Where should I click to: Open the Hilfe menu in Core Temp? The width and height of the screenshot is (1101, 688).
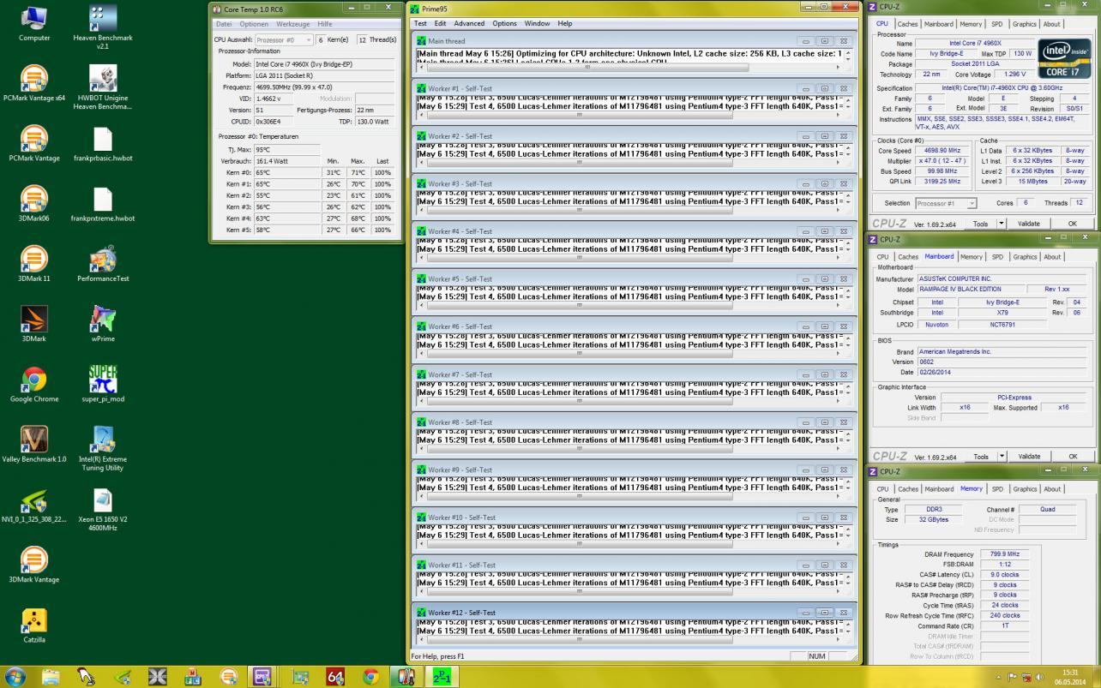point(325,24)
